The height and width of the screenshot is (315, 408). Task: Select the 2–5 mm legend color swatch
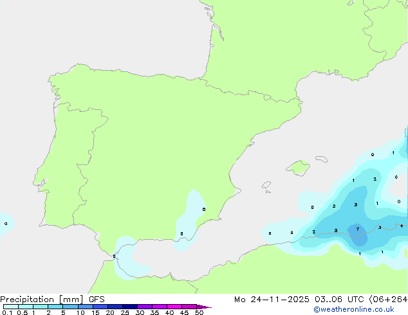[x=55, y=307]
